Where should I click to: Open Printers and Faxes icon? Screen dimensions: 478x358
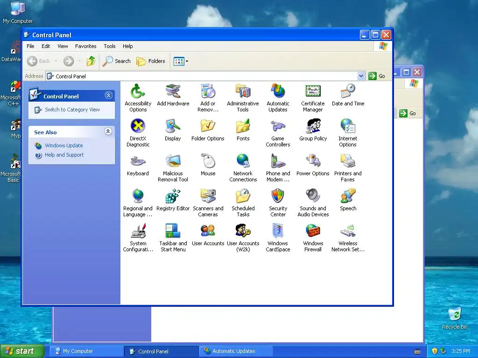pos(348,161)
